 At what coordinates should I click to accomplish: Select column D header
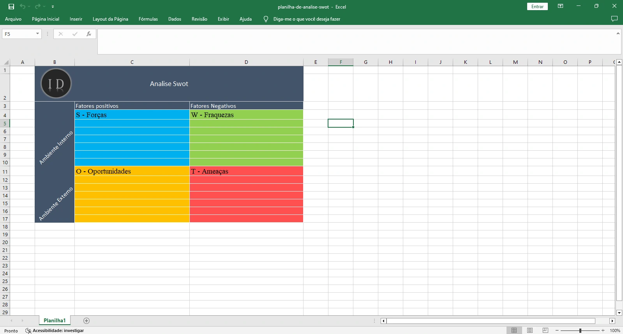(x=246, y=62)
